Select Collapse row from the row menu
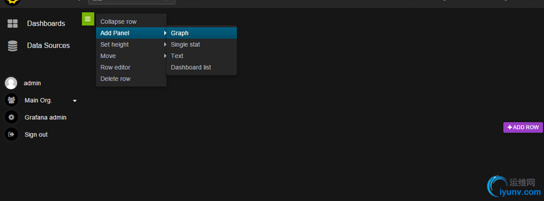The image size is (544, 201). tap(131, 21)
